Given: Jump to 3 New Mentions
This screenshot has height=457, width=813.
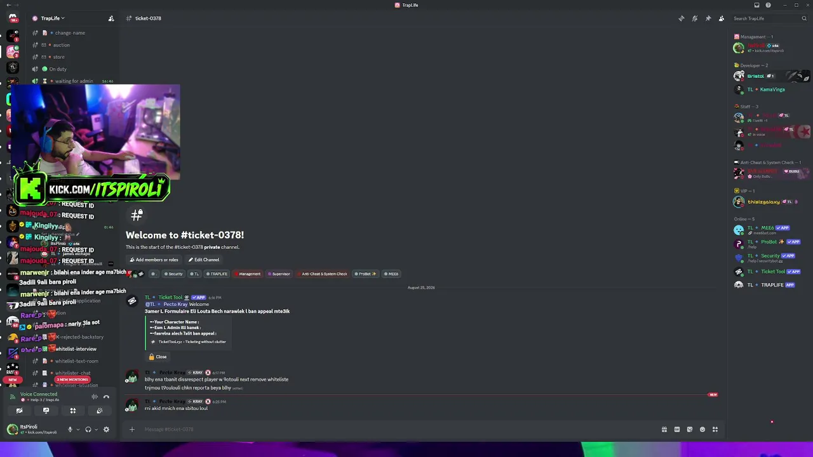Looking at the screenshot, I should coord(72,380).
